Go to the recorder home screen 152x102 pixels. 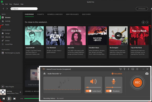(x=45, y=74)
